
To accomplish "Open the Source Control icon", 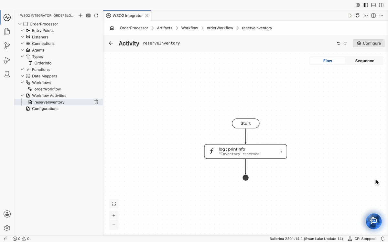I will click(x=7, y=46).
